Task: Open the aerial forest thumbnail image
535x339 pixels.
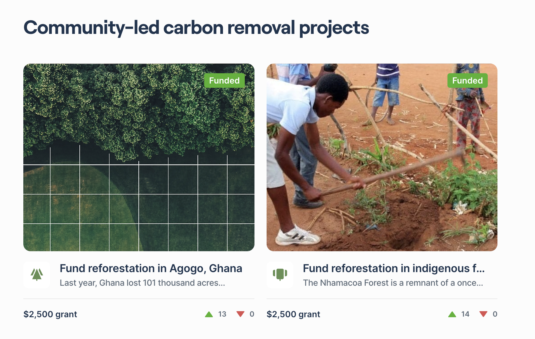Action: (x=139, y=157)
